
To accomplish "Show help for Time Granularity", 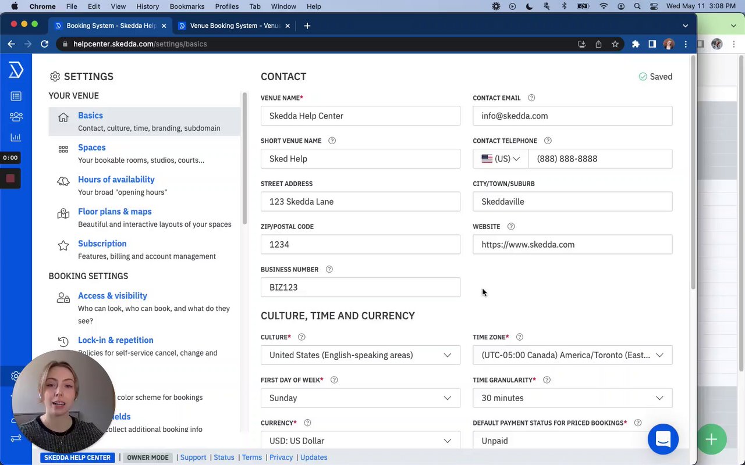I will pyautogui.click(x=547, y=380).
